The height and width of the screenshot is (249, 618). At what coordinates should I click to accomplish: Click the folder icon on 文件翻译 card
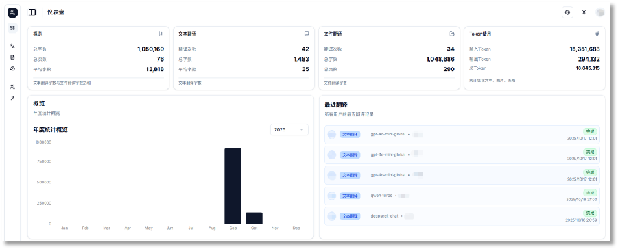coord(452,34)
